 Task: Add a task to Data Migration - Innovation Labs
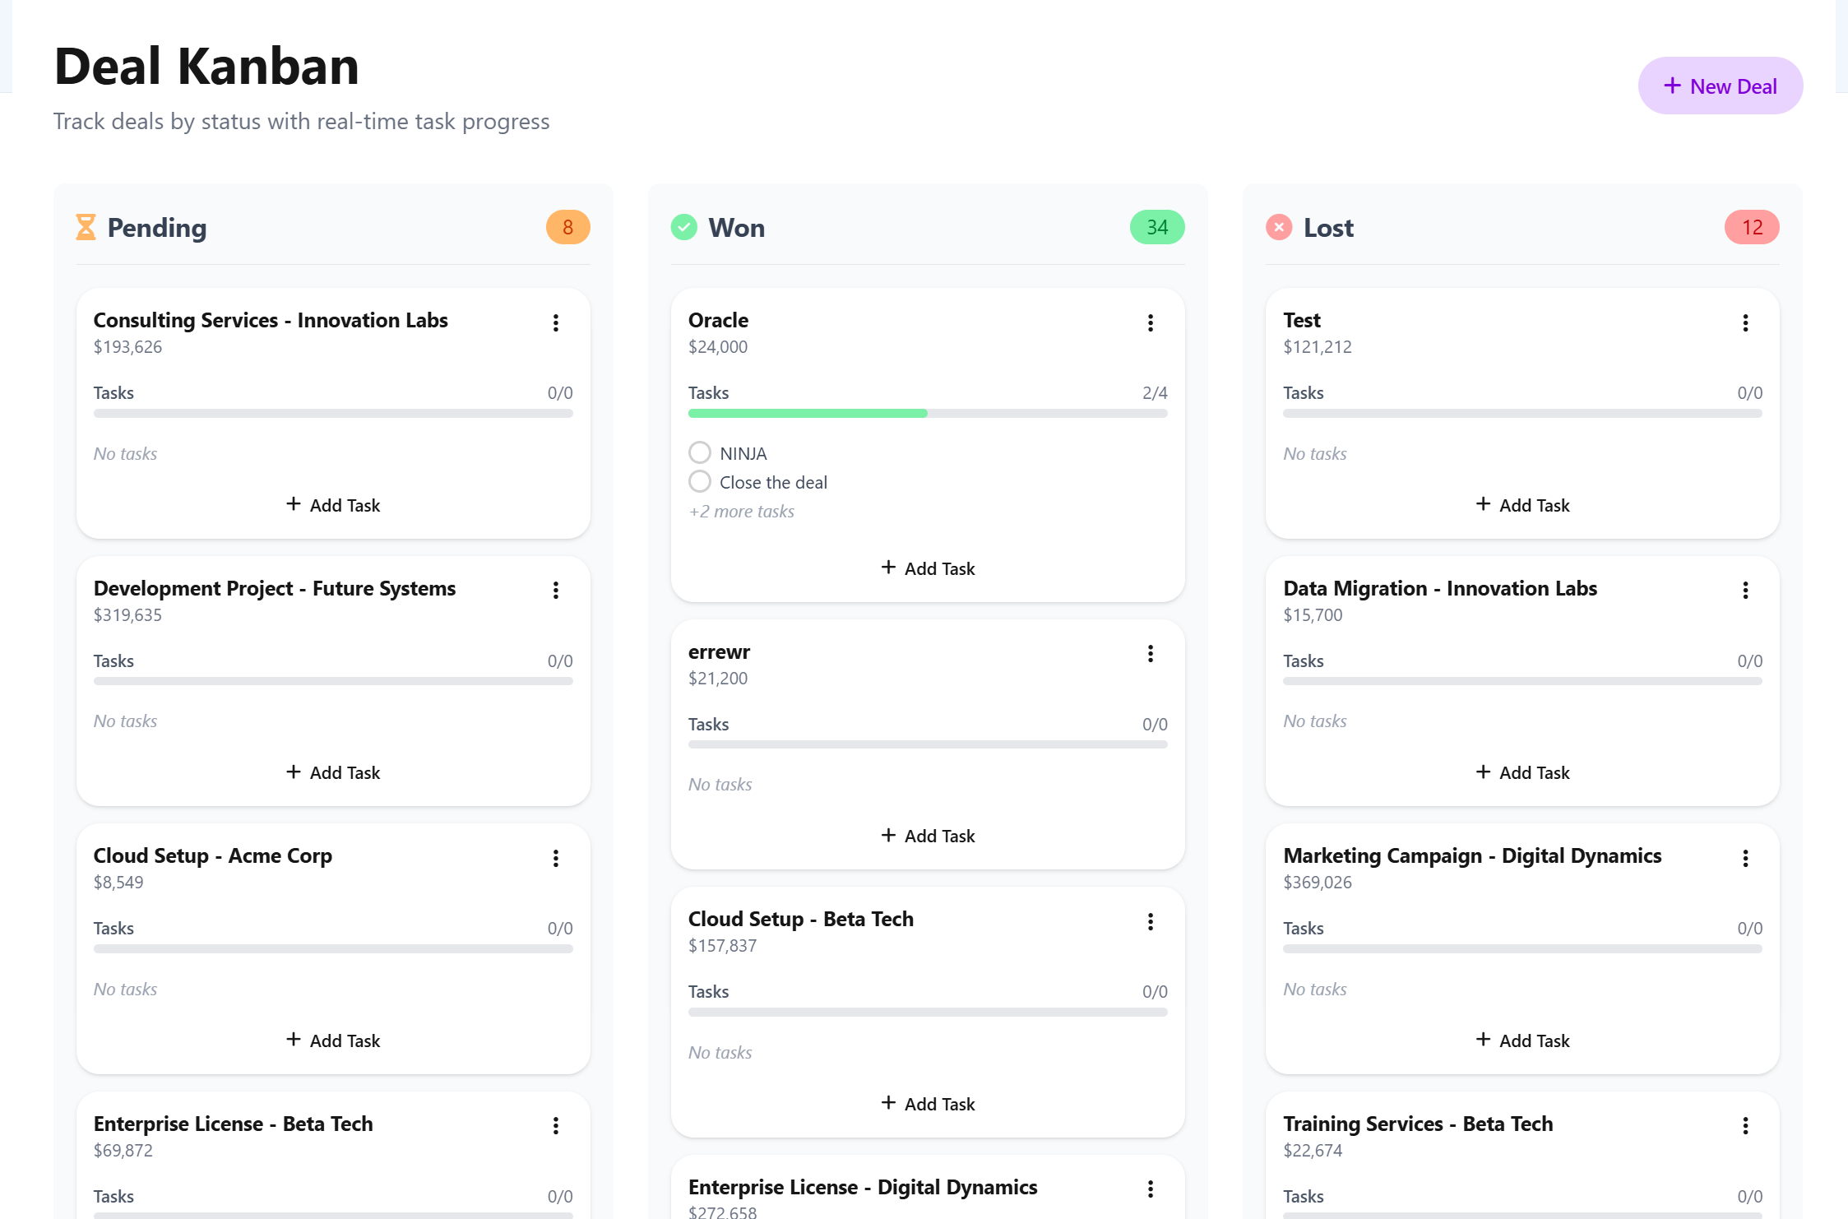click(x=1521, y=772)
